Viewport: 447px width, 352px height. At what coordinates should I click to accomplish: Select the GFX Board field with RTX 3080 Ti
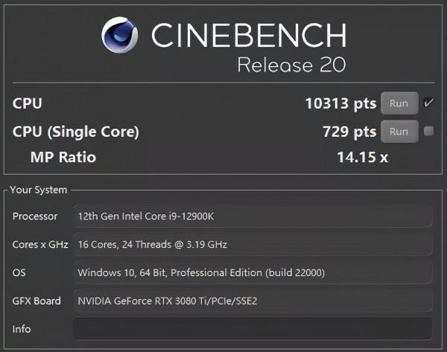point(253,301)
